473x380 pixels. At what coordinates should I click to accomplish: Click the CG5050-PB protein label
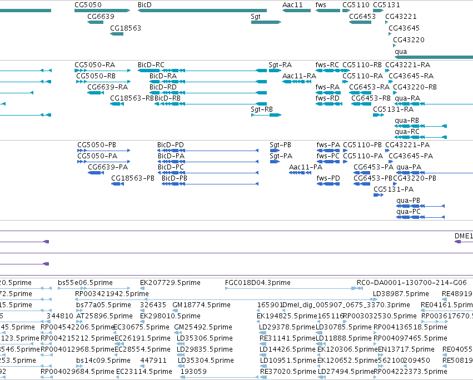(97, 145)
